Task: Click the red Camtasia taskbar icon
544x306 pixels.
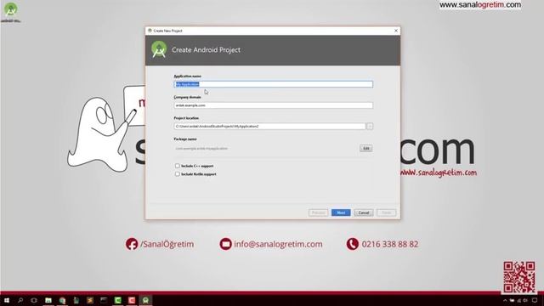Action: pyautogui.click(x=132, y=300)
